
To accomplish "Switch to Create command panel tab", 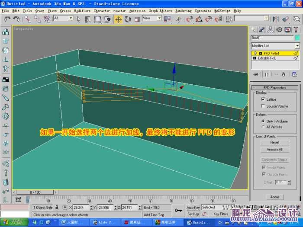I will [254, 30].
